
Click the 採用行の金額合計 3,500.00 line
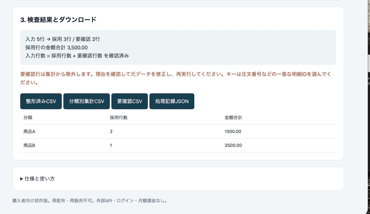(x=56, y=48)
